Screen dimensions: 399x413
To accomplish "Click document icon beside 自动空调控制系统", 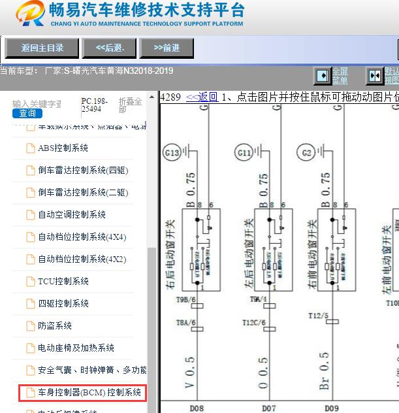I will [x=31, y=214].
